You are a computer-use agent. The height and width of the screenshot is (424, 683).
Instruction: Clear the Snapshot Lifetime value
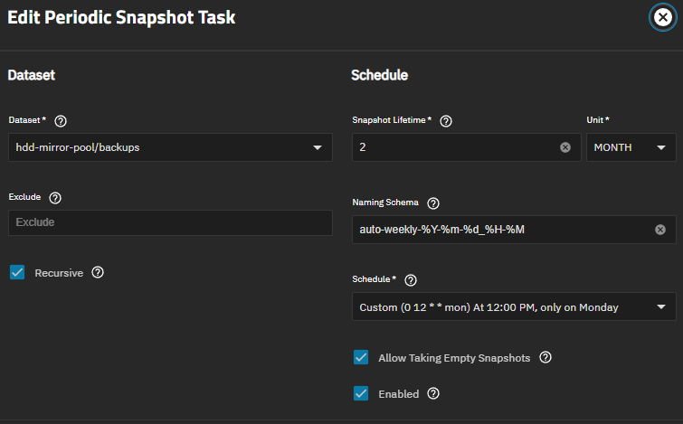click(565, 147)
